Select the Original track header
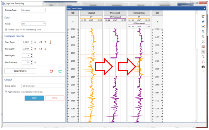 coord(91,13)
